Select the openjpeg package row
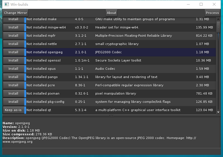The height and width of the screenshot is (157, 223). pyautogui.click(x=114, y=52)
